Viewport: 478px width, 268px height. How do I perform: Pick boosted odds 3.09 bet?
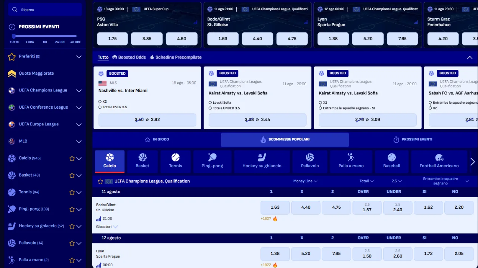[367, 120]
